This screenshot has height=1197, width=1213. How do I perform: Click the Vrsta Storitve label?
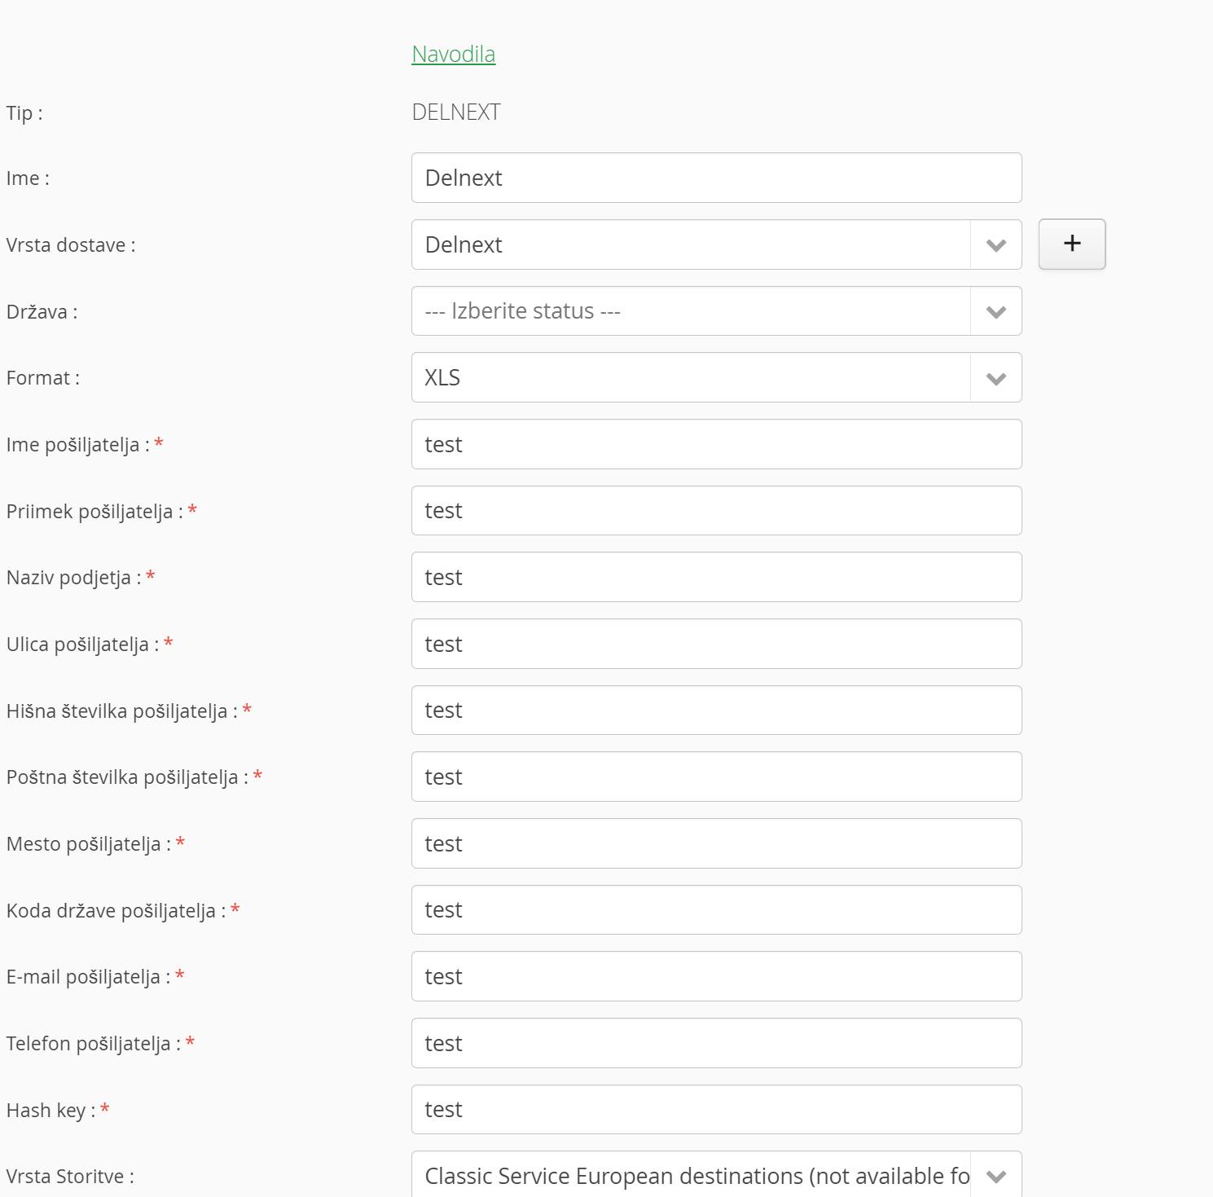click(x=70, y=1176)
